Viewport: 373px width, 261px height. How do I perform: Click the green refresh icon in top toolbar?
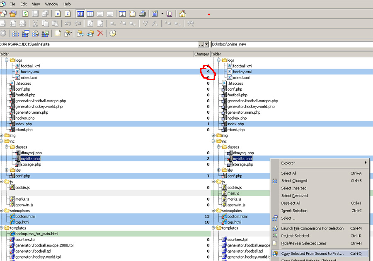[x=25, y=14]
